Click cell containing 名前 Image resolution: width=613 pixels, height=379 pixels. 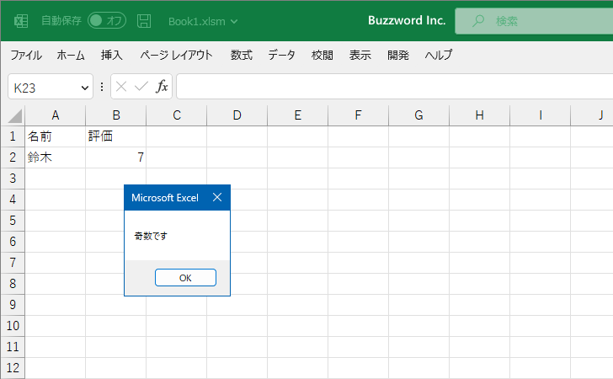[x=55, y=136]
